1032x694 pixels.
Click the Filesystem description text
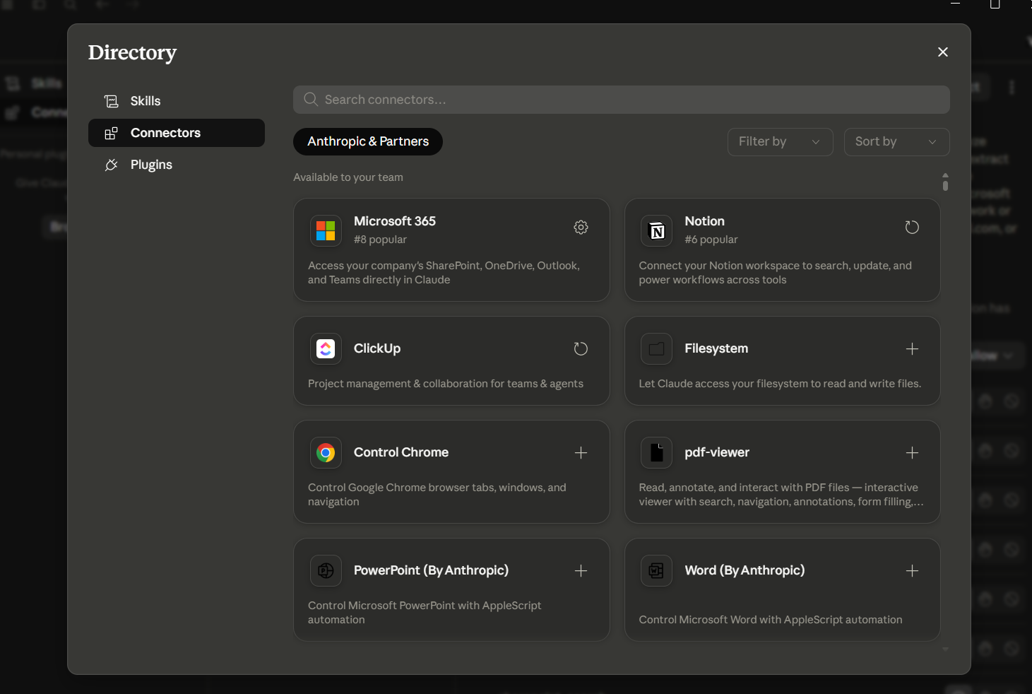780,384
